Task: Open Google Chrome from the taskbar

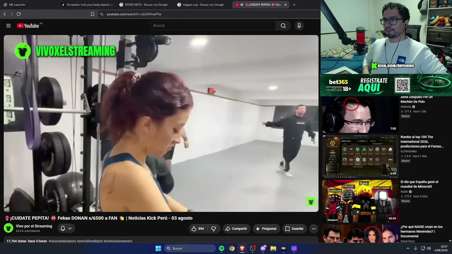Action: pyautogui.click(x=232, y=248)
